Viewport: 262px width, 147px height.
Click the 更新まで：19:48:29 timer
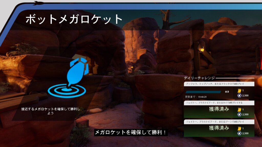196,97
